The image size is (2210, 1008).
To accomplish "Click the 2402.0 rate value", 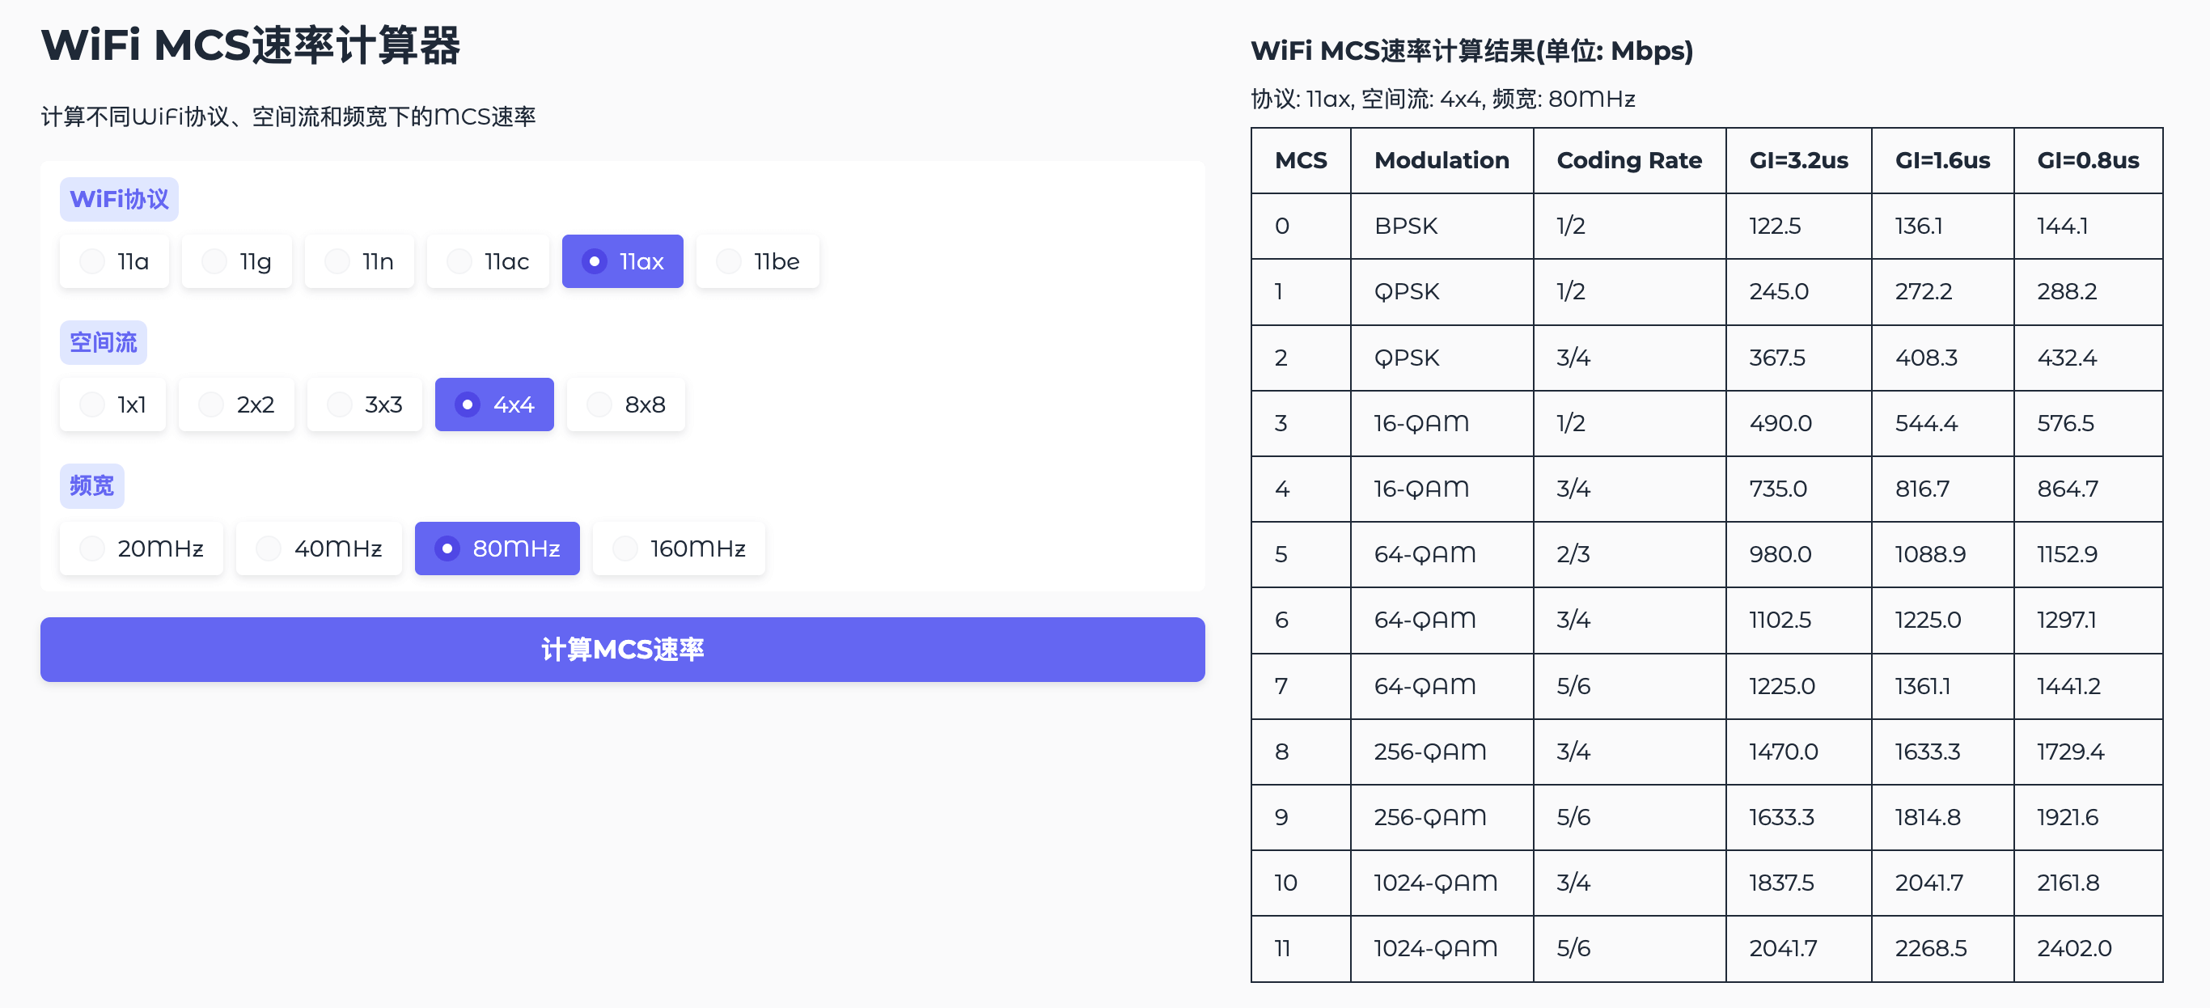I will pos(2089,949).
